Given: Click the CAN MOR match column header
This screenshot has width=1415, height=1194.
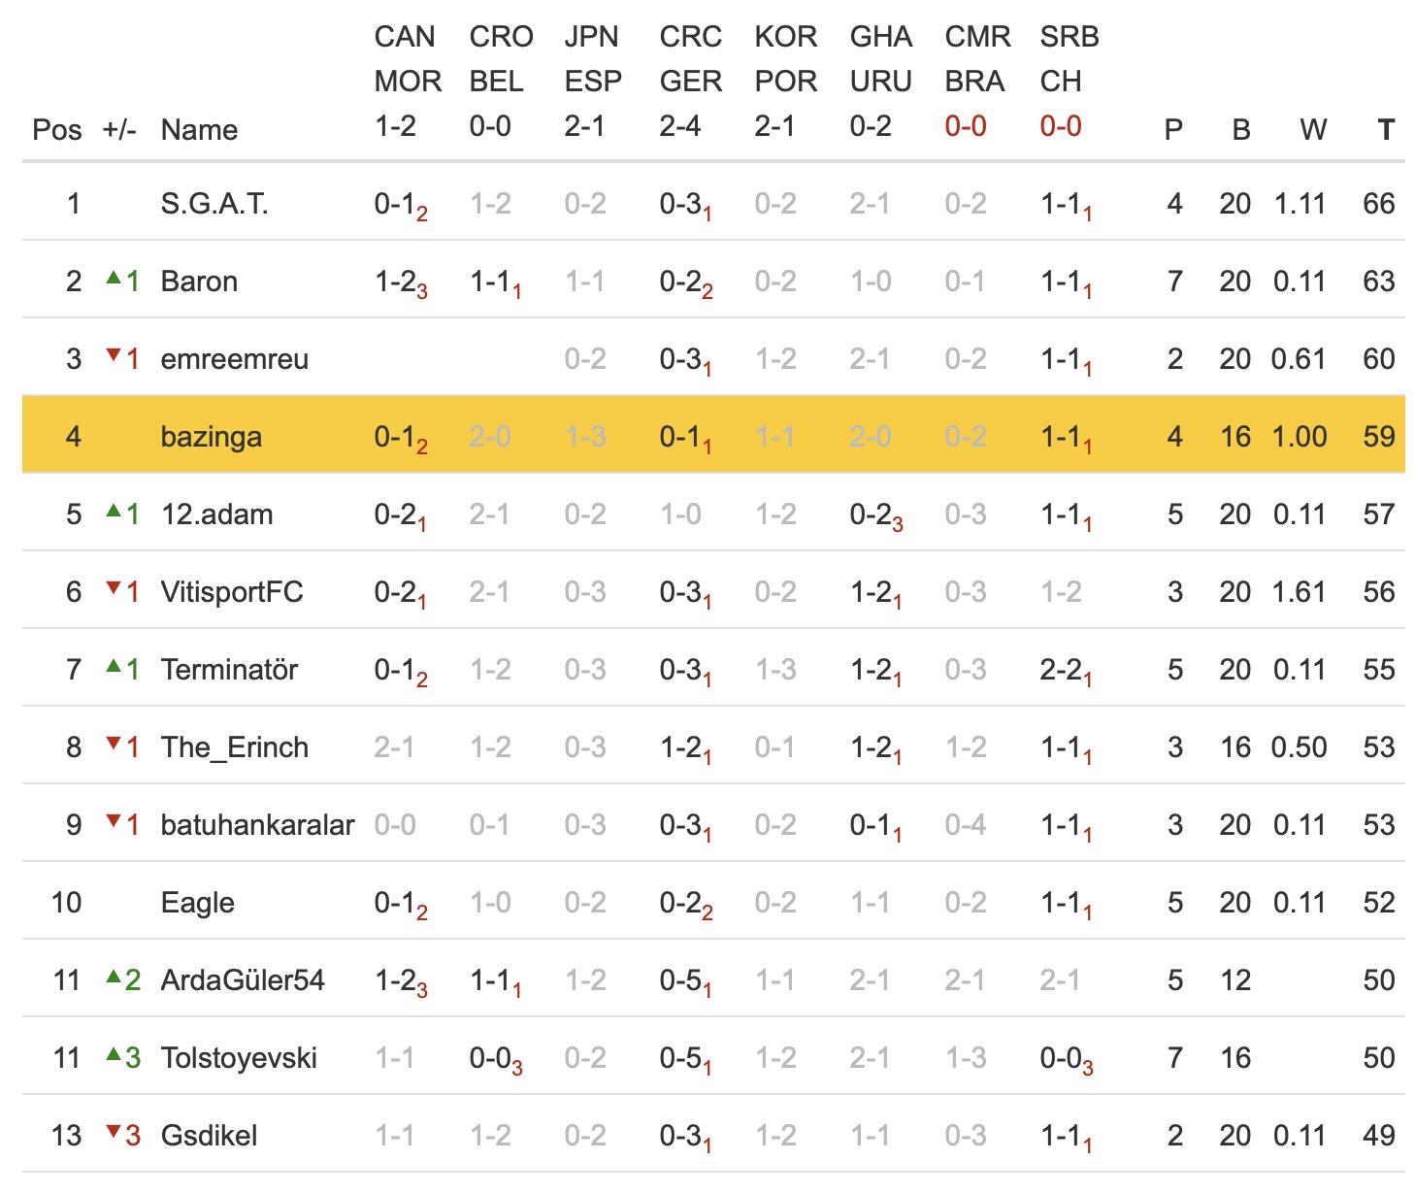Looking at the screenshot, I should pyautogui.click(x=407, y=59).
